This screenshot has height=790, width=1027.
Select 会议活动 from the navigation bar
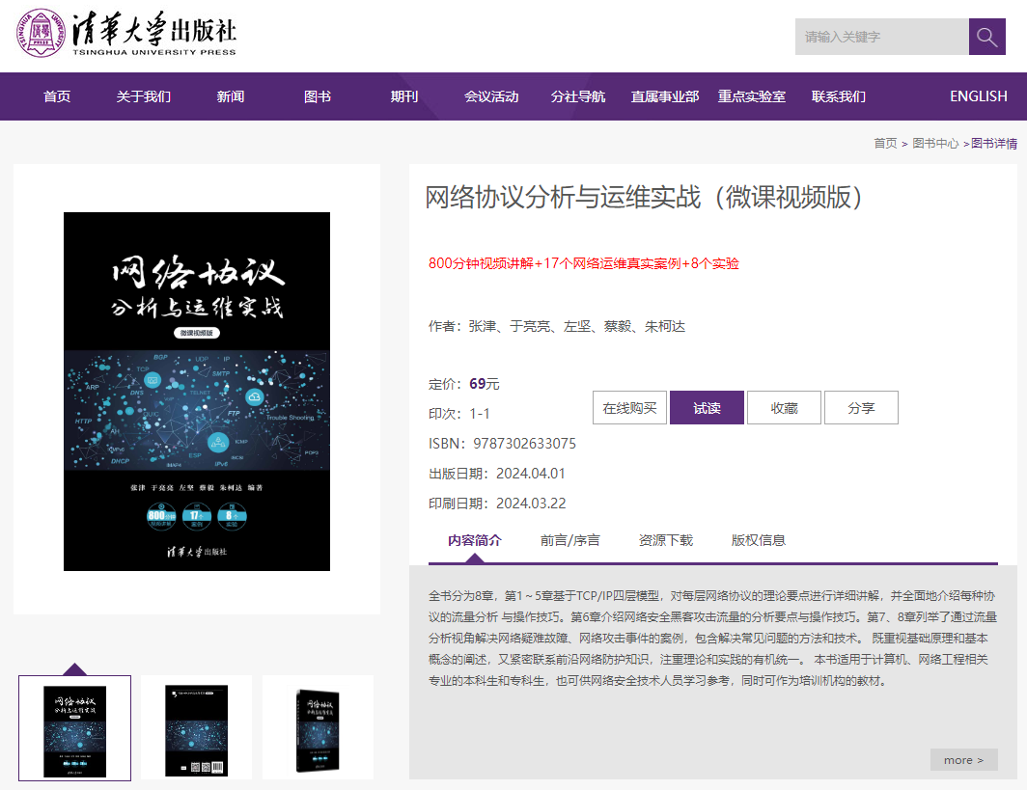[x=491, y=96]
